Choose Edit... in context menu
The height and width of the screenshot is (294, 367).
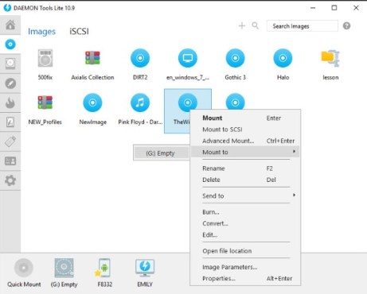[x=245, y=235]
